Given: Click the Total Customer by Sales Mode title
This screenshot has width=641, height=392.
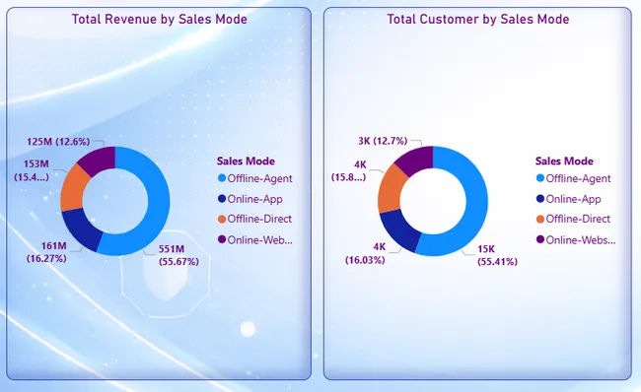Looking at the screenshot, I should 478,19.
